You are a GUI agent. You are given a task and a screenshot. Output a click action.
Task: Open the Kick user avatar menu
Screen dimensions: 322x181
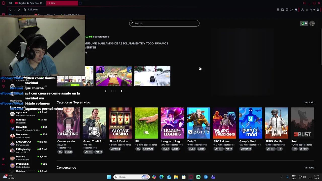[x=312, y=23]
